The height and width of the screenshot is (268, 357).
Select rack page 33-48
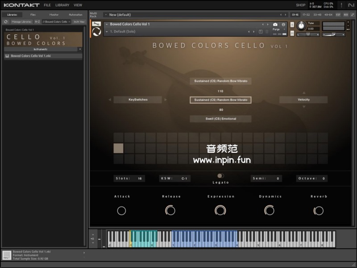point(317,15)
